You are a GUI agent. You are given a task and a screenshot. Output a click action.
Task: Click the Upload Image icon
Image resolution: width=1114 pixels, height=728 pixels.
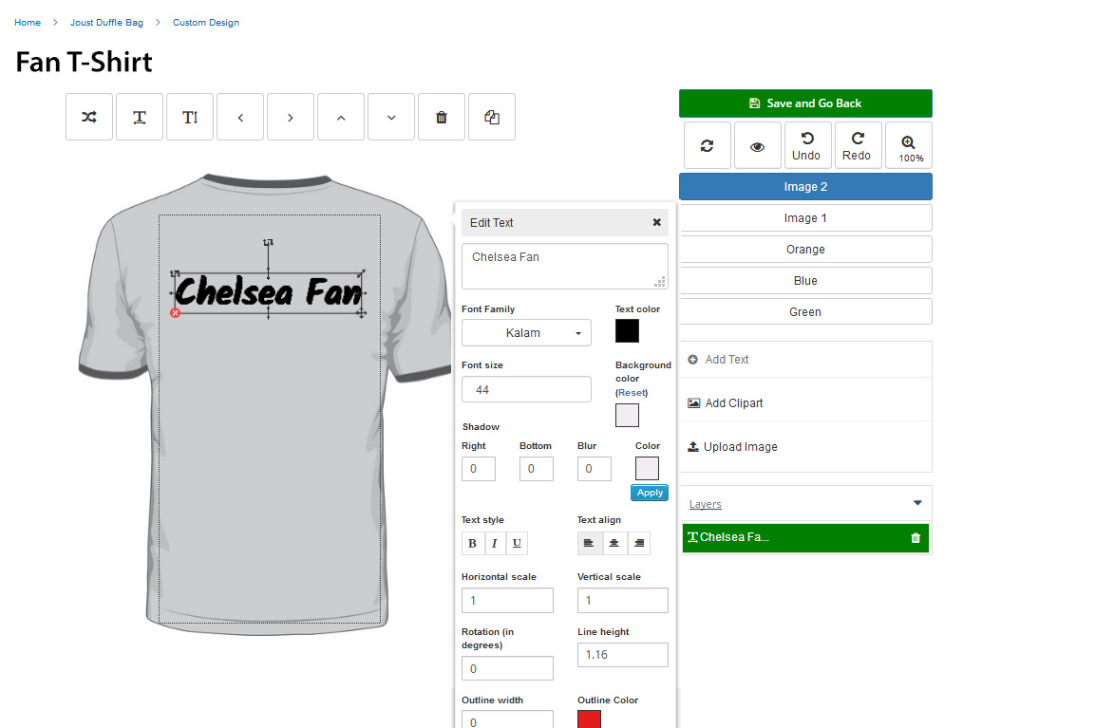tap(692, 447)
